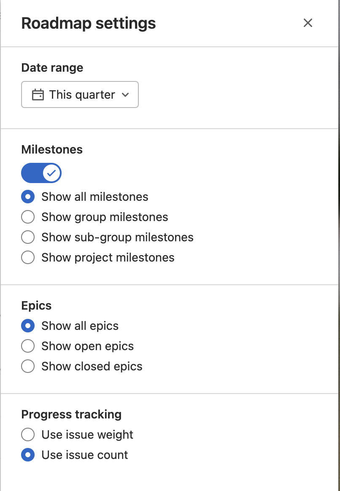Select Show group milestones
The image size is (340, 491).
point(27,217)
